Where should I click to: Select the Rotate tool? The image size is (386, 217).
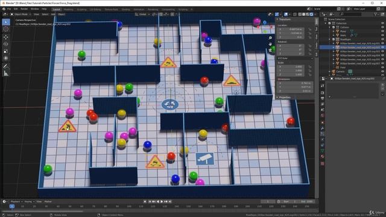coord(6,44)
